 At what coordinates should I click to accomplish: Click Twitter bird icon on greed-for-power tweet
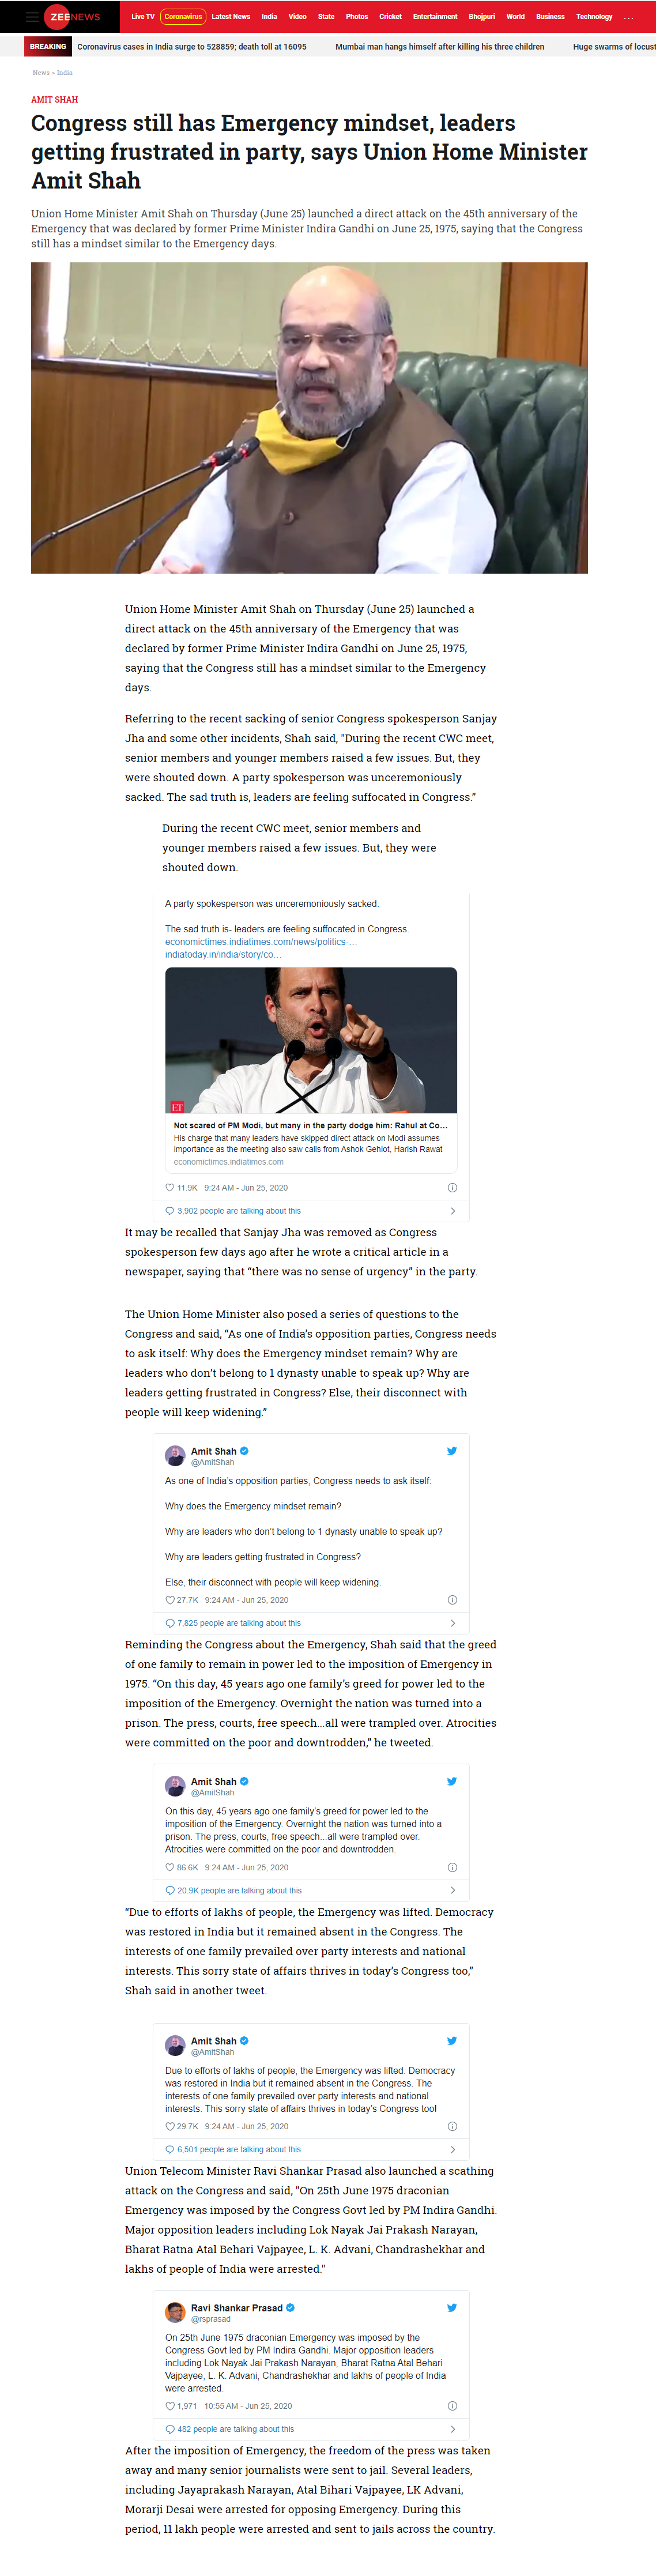click(452, 1781)
